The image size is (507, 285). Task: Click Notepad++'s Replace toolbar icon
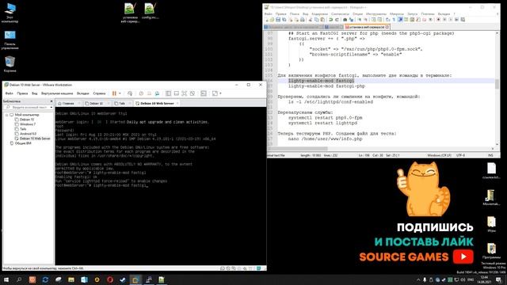pos(351,20)
